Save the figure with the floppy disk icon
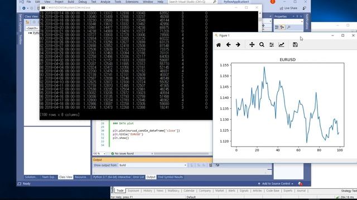 pyautogui.click(x=295, y=44)
